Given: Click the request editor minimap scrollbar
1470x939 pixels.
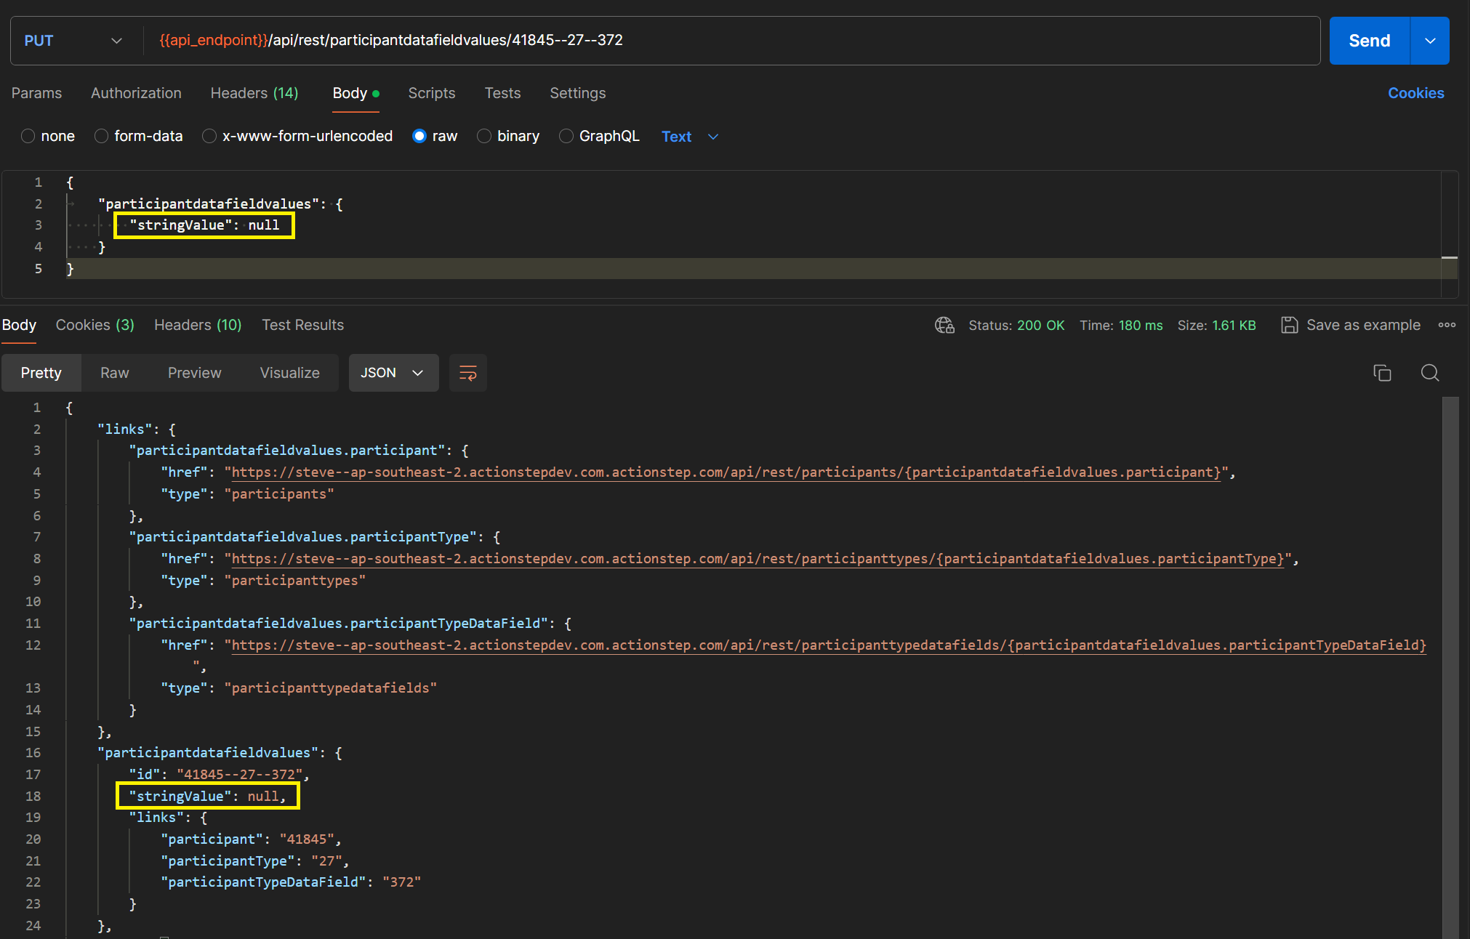Looking at the screenshot, I should [x=1450, y=234].
